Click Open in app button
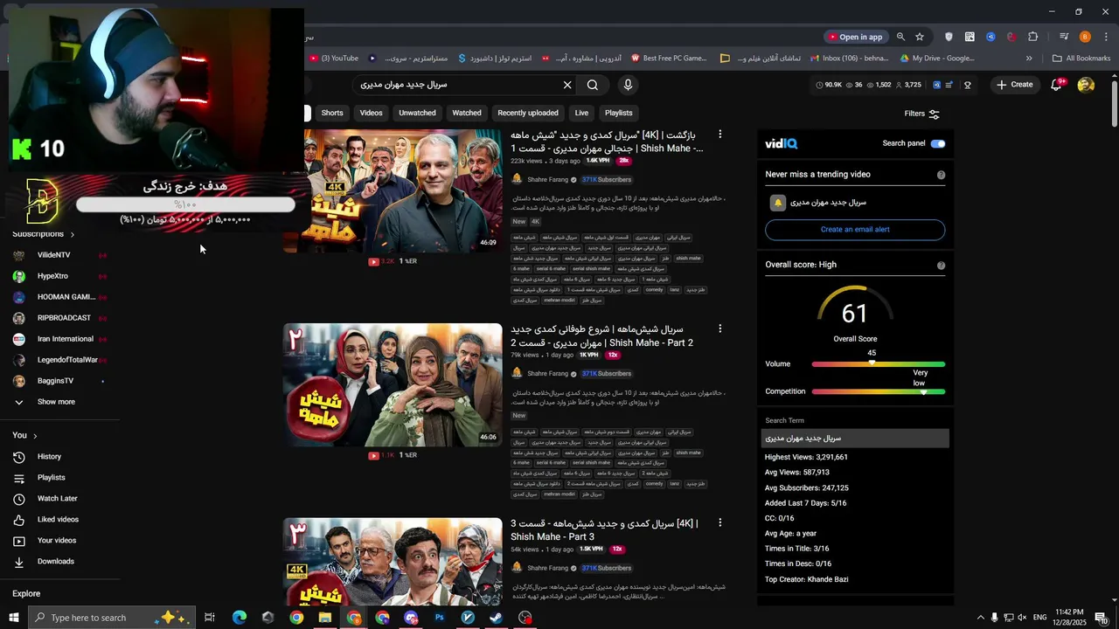The height and width of the screenshot is (629, 1119). pyautogui.click(x=856, y=37)
